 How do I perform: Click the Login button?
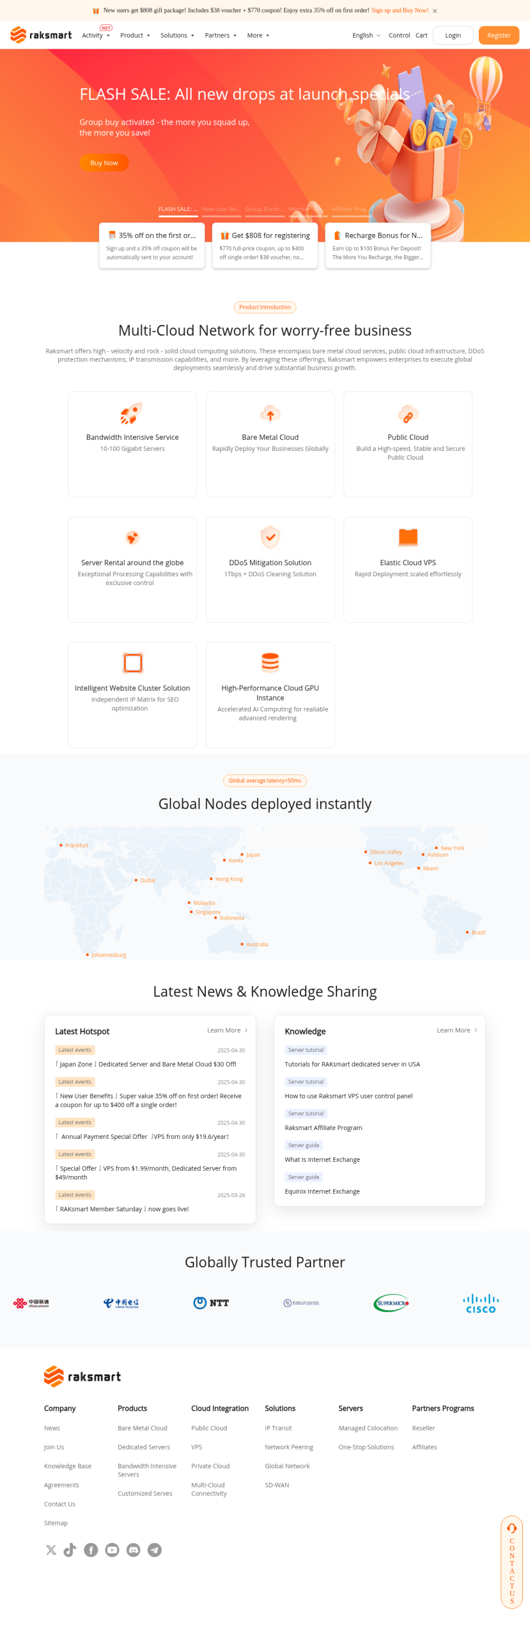coord(453,35)
